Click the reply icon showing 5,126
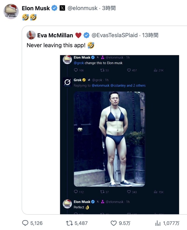The height and width of the screenshot is (230, 187). (25, 223)
